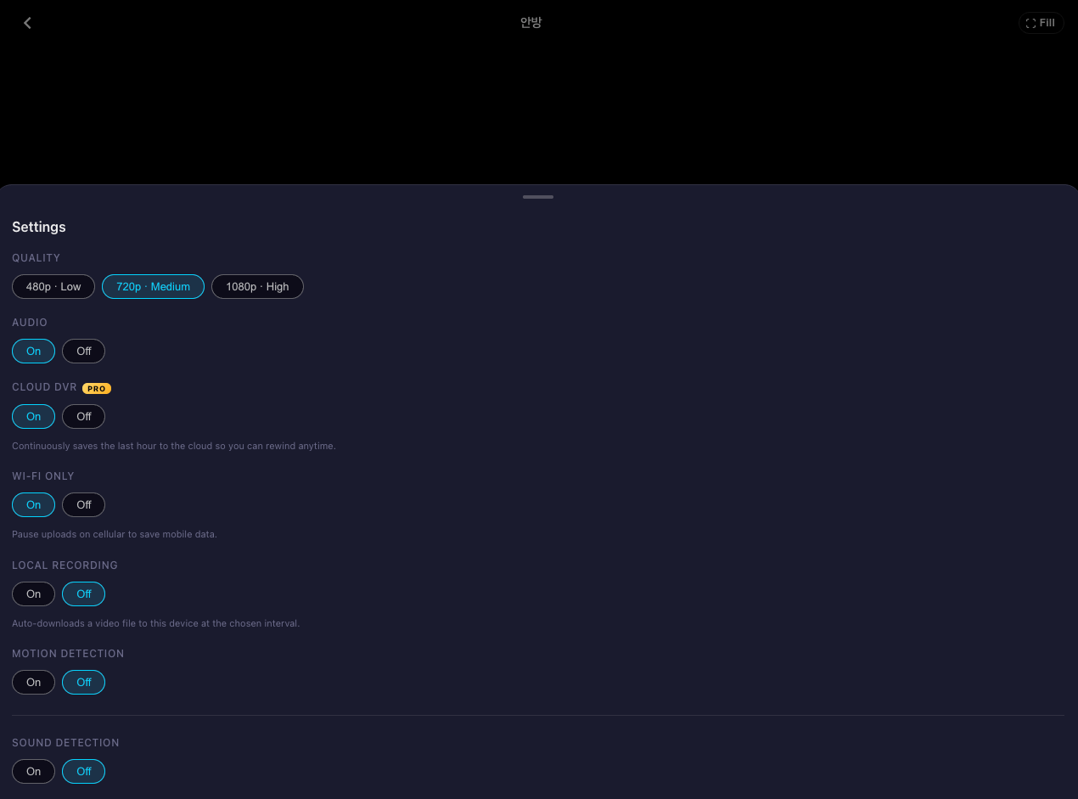1078x799 pixels.
Task: Enable Local Recording
Action: point(33,594)
